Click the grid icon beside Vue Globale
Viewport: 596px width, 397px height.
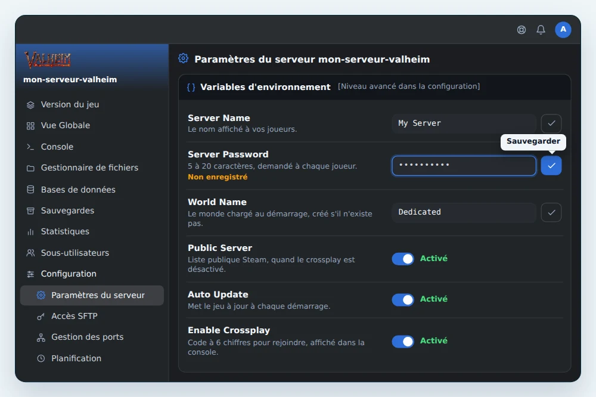coord(30,126)
